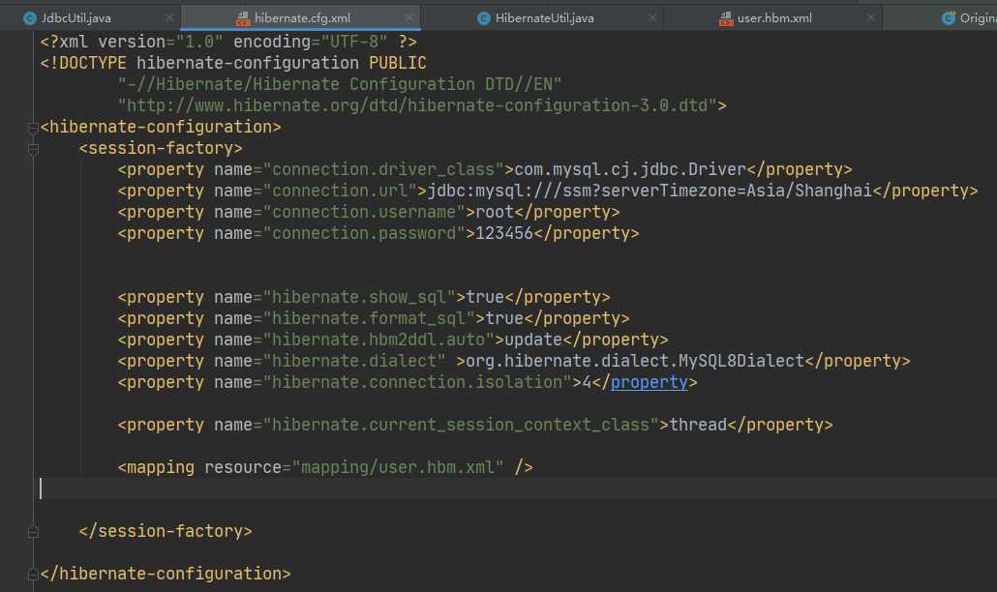Click the hbm2ddl.auto value update
The height and width of the screenshot is (592, 997).
click(533, 340)
